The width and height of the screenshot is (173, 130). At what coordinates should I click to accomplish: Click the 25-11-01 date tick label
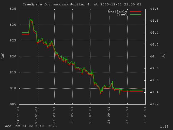click(x=127, y=115)
